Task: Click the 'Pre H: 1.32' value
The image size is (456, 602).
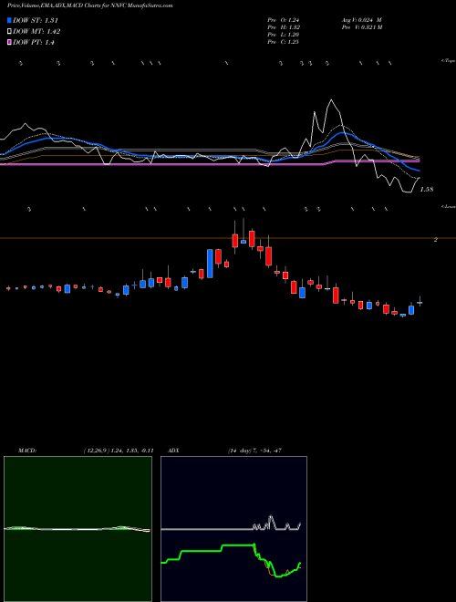Action: 284,27
